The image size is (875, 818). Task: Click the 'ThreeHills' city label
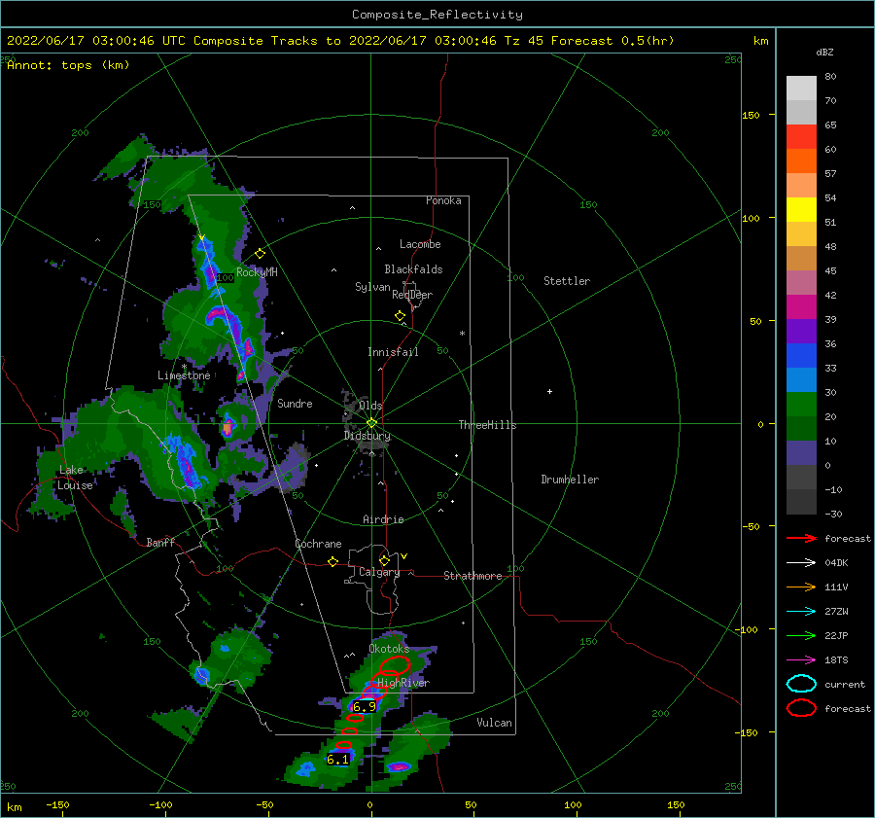[x=487, y=425]
